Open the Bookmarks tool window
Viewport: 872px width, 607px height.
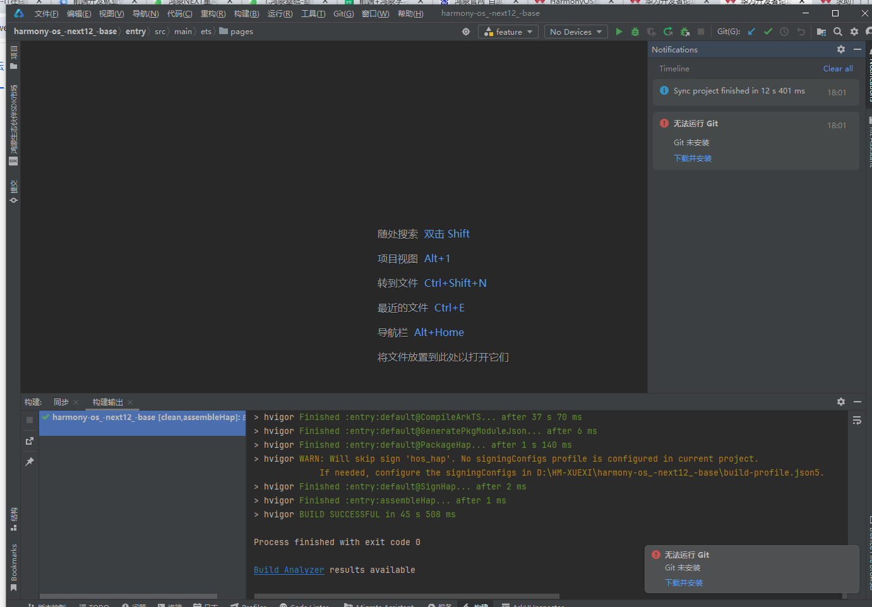[13, 567]
